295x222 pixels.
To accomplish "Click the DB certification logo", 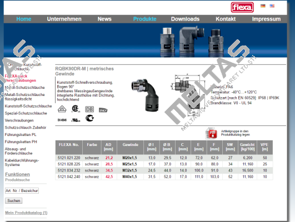I will [x=89, y=109].
